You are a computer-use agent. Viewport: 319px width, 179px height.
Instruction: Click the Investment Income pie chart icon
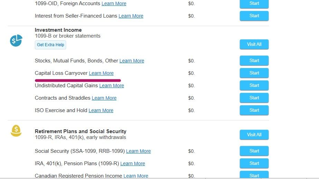coord(16,40)
